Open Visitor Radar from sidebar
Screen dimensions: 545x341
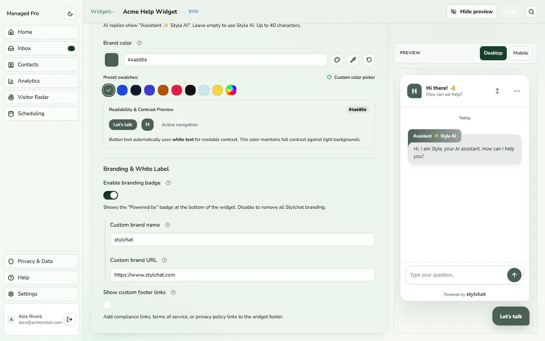(41, 97)
